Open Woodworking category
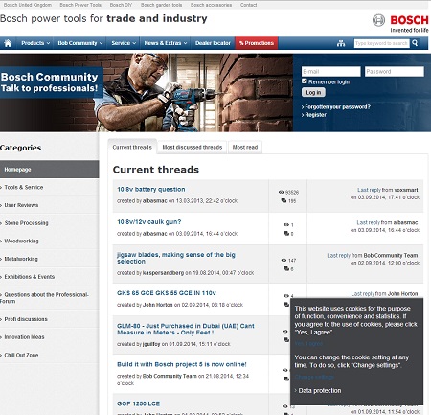Image resolution: width=431 pixels, height=415 pixels. click(21, 241)
